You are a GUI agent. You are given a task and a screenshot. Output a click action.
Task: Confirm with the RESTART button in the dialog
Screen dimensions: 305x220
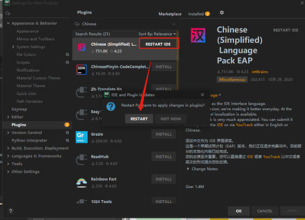pos(139,119)
